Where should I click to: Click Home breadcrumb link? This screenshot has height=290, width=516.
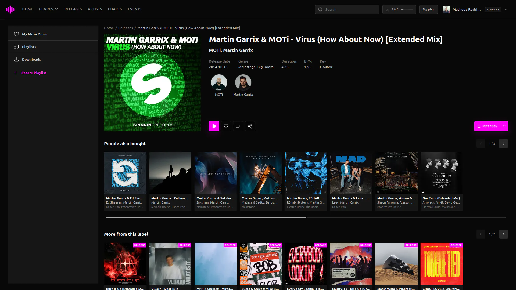[x=109, y=28]
